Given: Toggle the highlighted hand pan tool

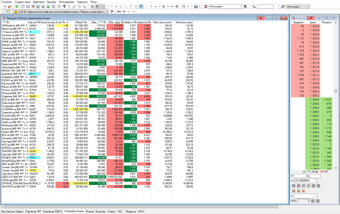Looking at the screenshot, I should click(x=141, y=7).
